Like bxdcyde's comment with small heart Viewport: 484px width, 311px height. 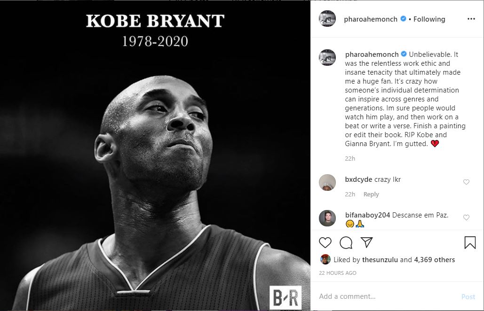tap(467, 182)
